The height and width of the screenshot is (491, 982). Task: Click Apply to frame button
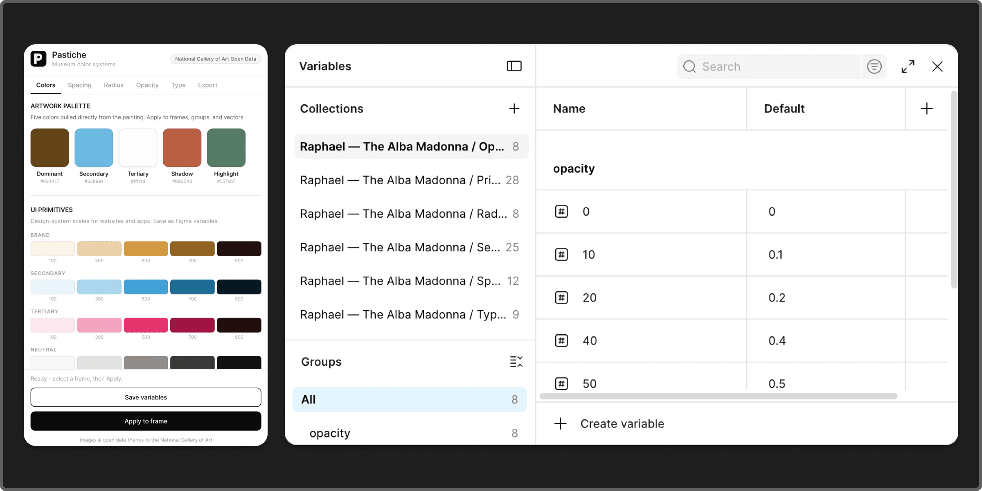[146, 421]
